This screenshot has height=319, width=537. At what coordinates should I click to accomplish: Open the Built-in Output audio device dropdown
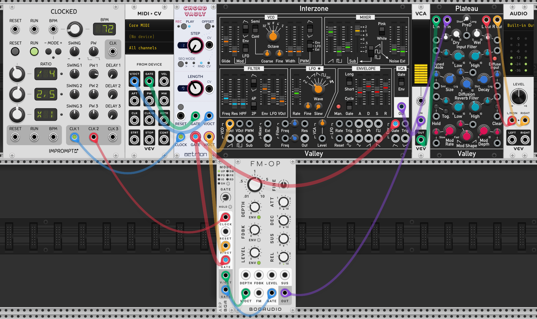[520, 25]
